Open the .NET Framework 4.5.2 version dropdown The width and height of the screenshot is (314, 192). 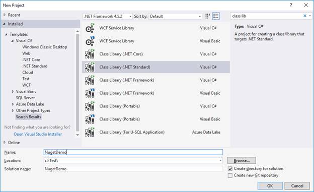tap(108, 16)
